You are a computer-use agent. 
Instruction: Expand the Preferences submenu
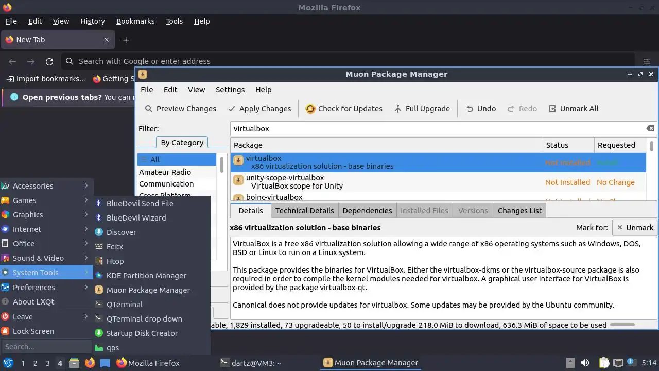coord(46,288)
